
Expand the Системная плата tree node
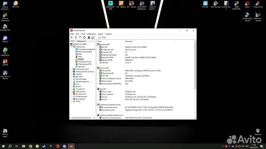tap(71, 69)
